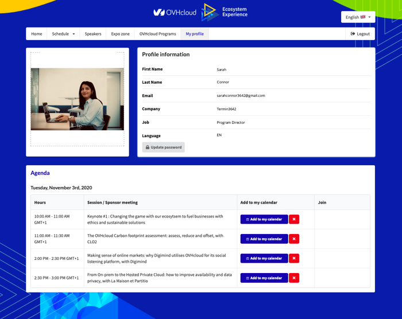
Task: Click the OVHcloud Carbon footprint assessment session title
Action: (155, 239)
